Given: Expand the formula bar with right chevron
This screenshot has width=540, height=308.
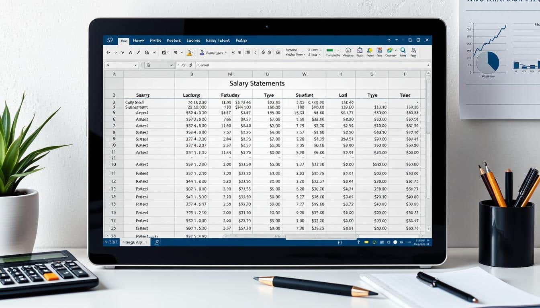Looking at the screenshot, I should point(428,65).
